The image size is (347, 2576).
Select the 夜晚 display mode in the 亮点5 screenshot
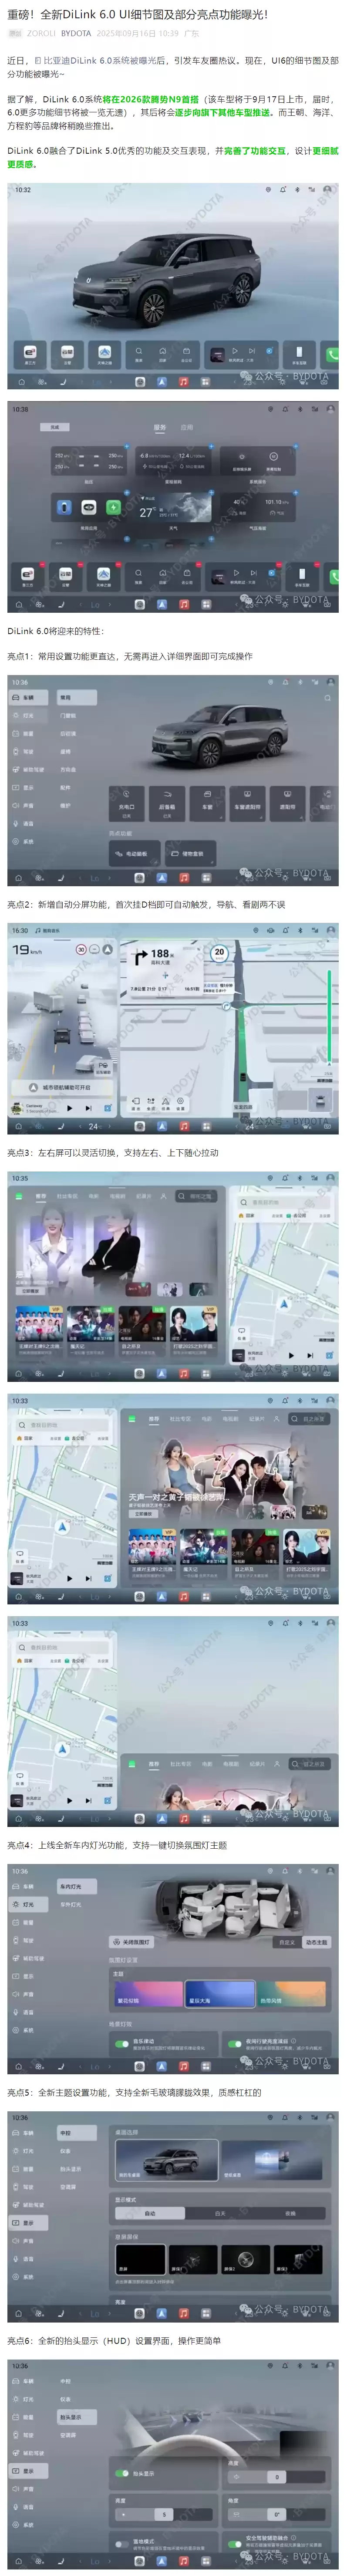point(290,2213)
